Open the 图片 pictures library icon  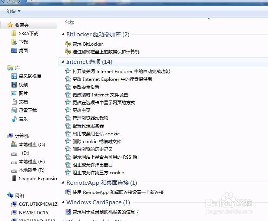(14, 93)
